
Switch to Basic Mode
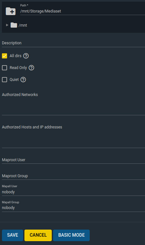coord(71,235)
